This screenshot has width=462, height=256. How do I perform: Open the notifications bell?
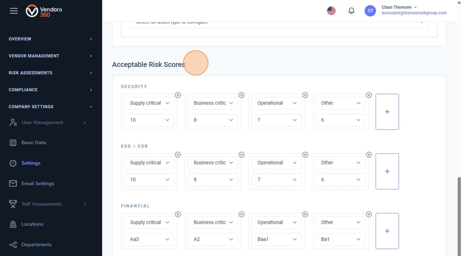pyautogui.click(x=351, y=11)
